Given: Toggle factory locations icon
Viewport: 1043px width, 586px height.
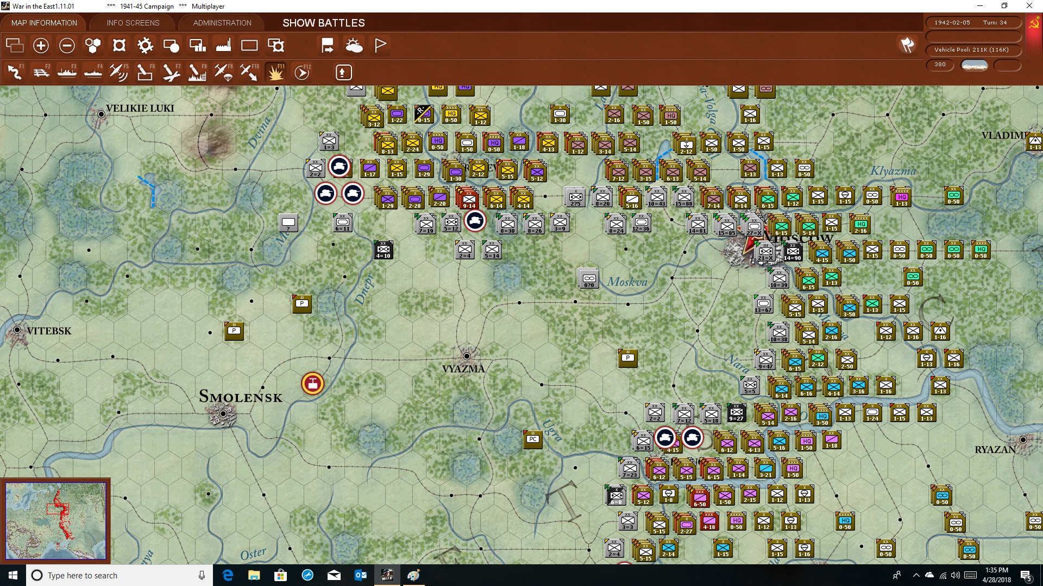Looking at the screenshot, I should tap(223, 46).
